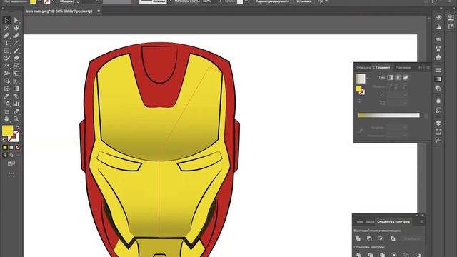Open Edit Toolbar three-dots menu
This screenshot has width=457, height=257.
(11, 173)
